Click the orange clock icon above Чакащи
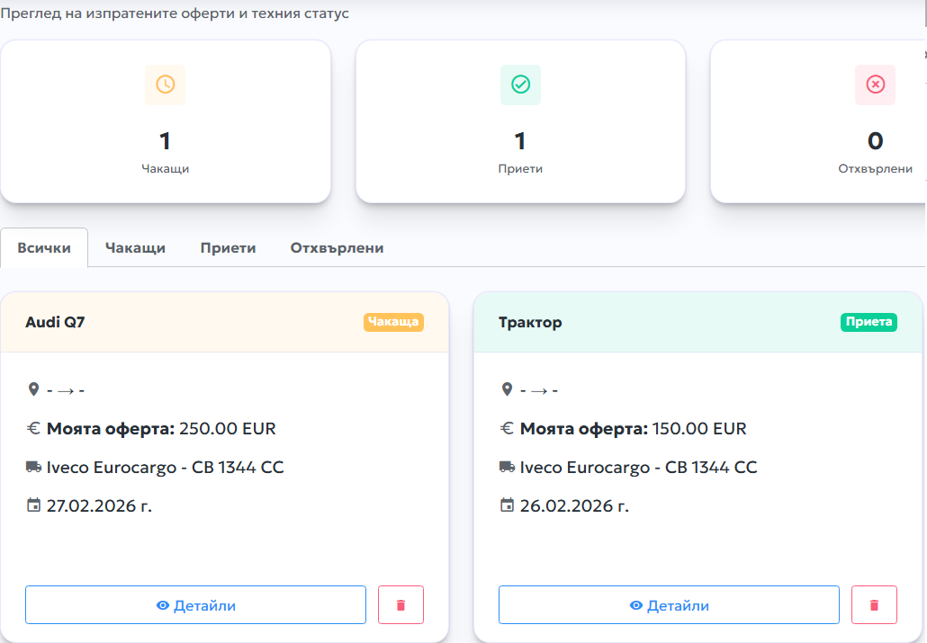The width and height of the screenshot is (927, 643). click(x=165, y=85)
